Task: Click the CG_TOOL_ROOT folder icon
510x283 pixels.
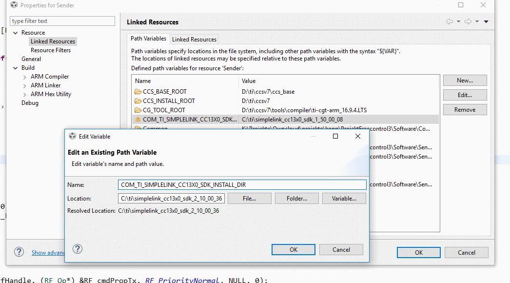Action: (x=137, y=110)
